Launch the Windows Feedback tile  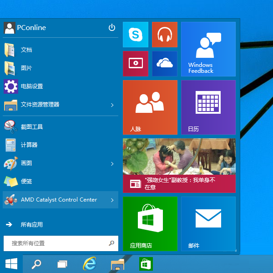(x=208, y=49)
